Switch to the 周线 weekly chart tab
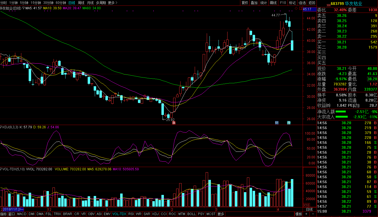 point(81,3)
